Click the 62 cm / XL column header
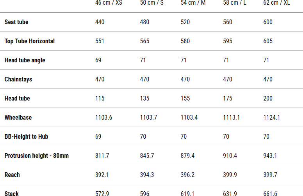Viewport: 303px width, 196px height. tap(276, 3)
